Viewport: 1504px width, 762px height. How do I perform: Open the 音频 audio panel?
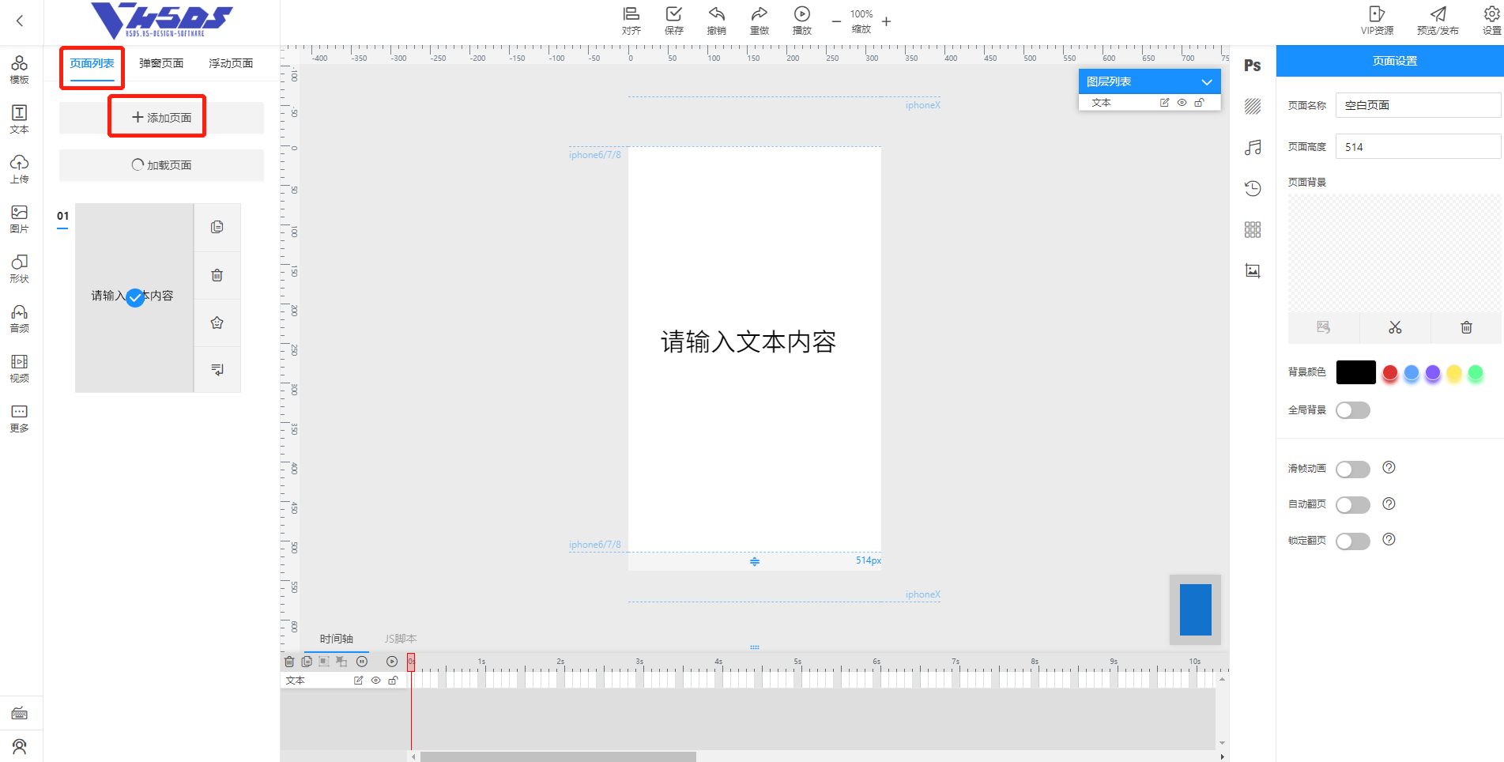(19, 319)
